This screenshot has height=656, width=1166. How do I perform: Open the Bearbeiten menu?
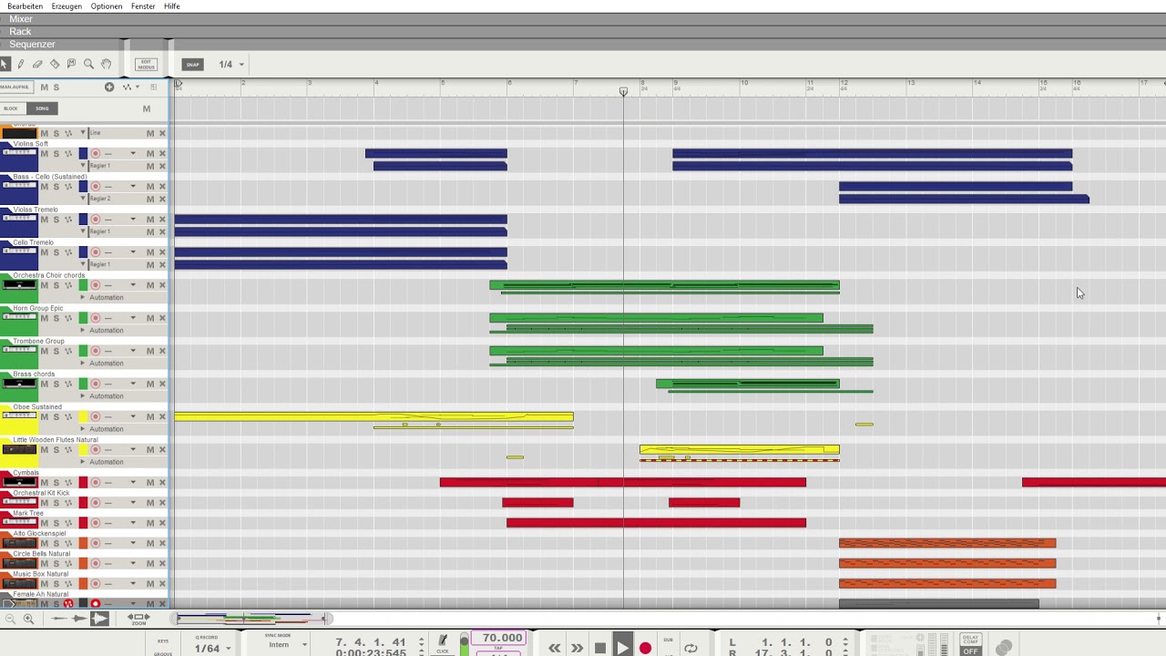click(26, 6)
